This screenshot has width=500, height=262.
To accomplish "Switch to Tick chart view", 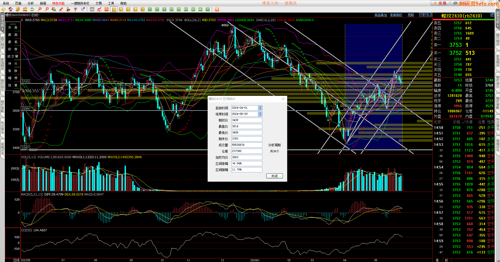I will [x=107, y=9].
